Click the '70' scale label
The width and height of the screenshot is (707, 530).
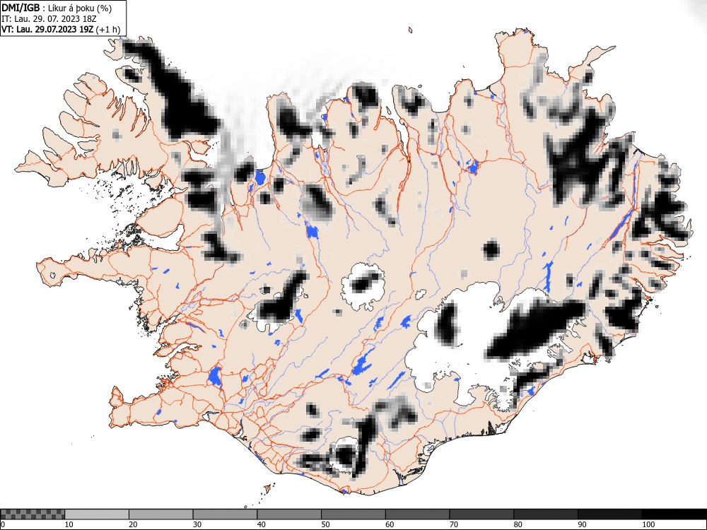(454, 524)
